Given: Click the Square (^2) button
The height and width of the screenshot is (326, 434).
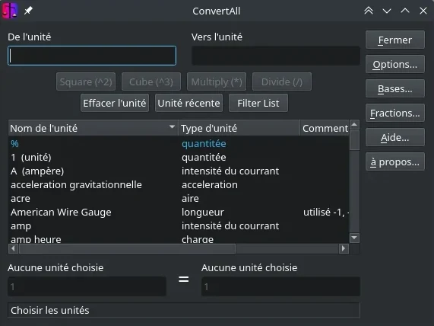Looking at the screenshot, I should click(86, 81).
